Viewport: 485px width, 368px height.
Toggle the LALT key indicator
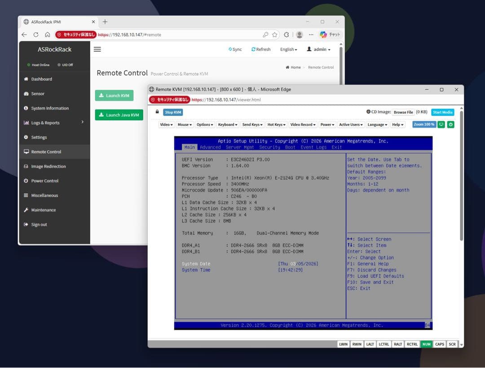click(x=370, y=344)
